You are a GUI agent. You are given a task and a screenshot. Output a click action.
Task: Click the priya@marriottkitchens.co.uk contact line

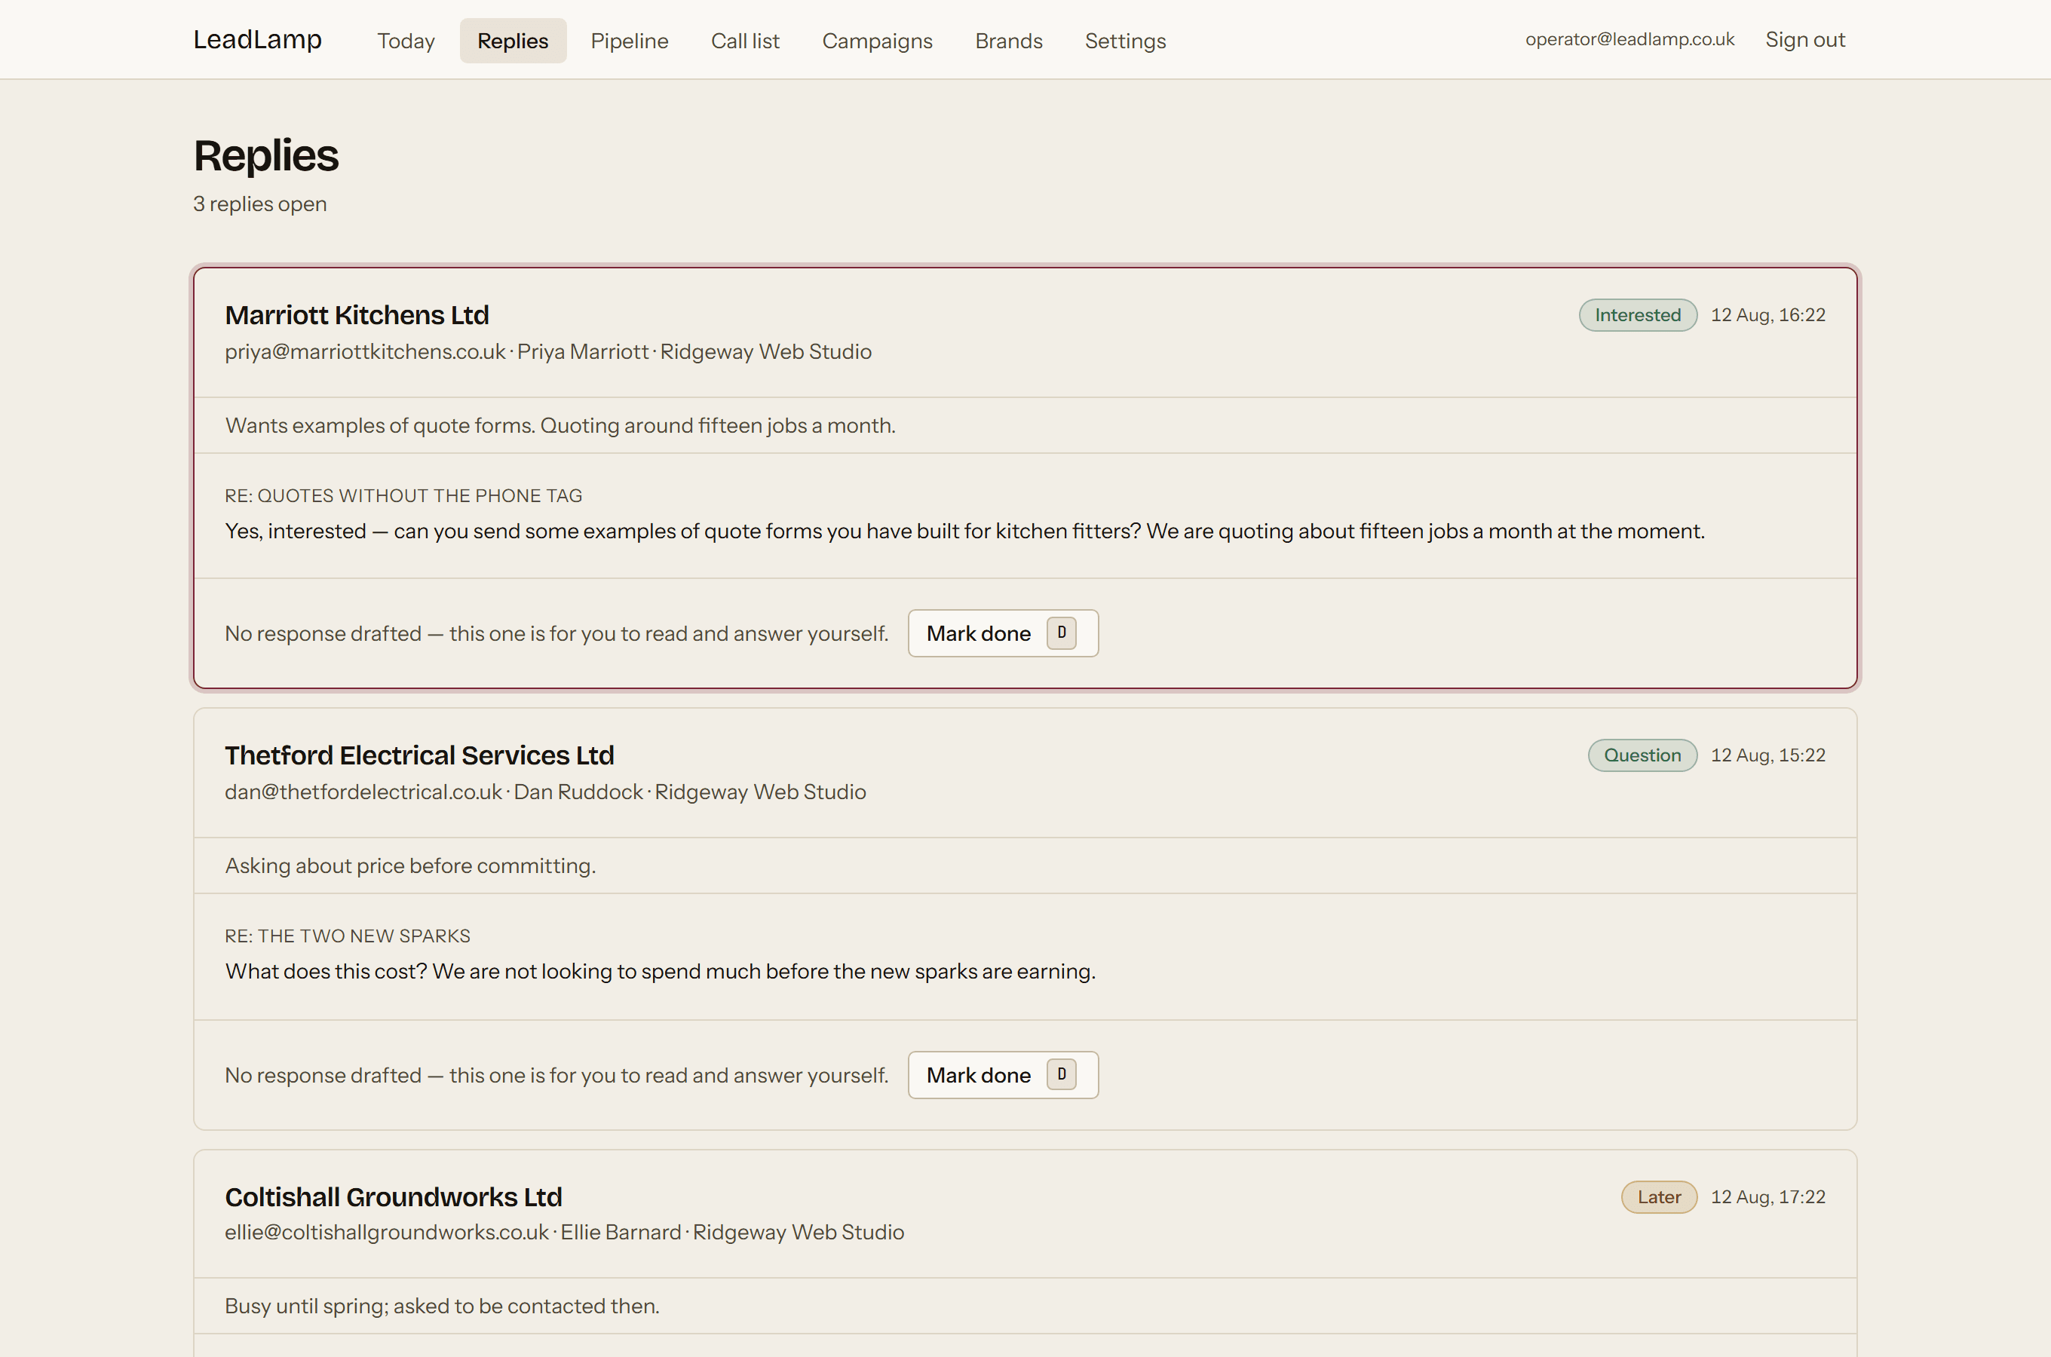[x=547, y=351]
